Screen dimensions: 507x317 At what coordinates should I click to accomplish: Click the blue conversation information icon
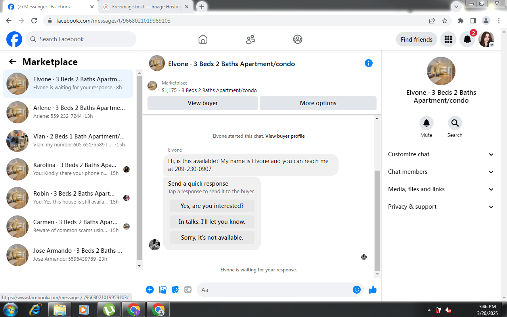tap(369, 63)
